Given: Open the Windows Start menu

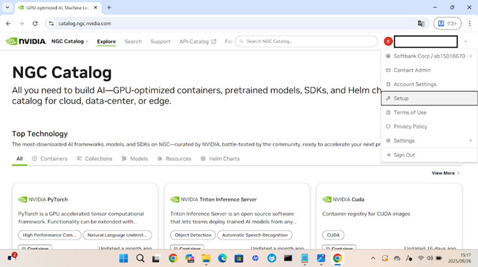Looking at the screenshot, I should (x=123, y=258).
